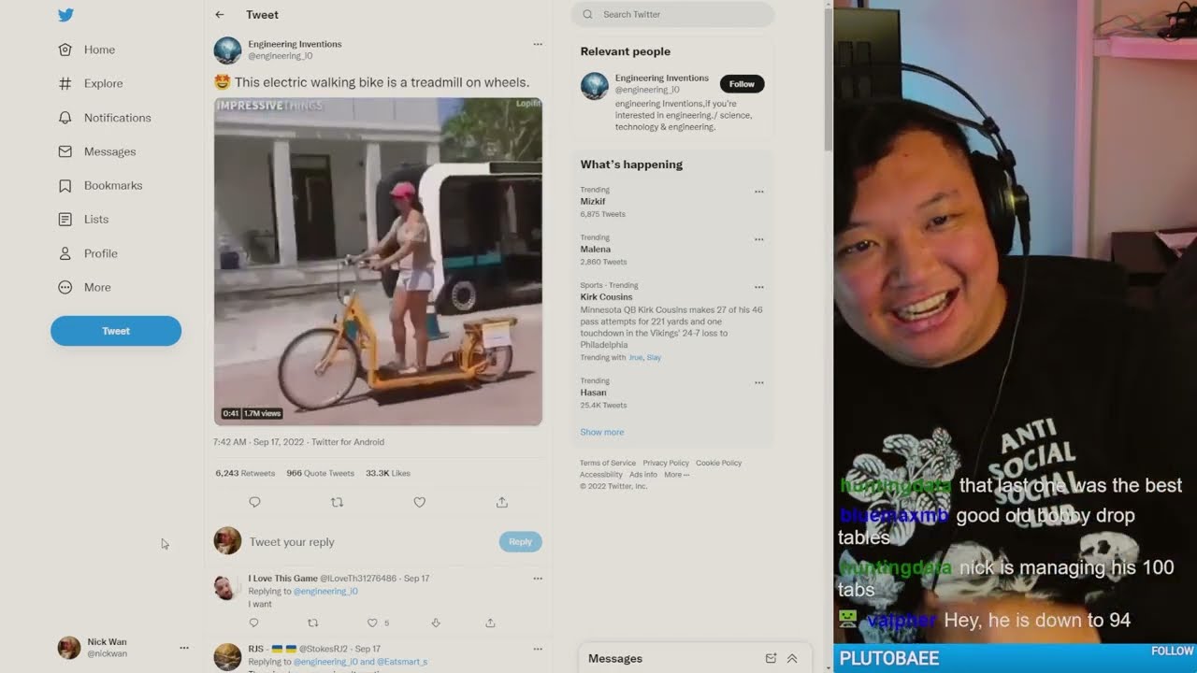Click reply icon on I Love This Game comment
The image size is (1197, 673).
(x=253, y=623)
